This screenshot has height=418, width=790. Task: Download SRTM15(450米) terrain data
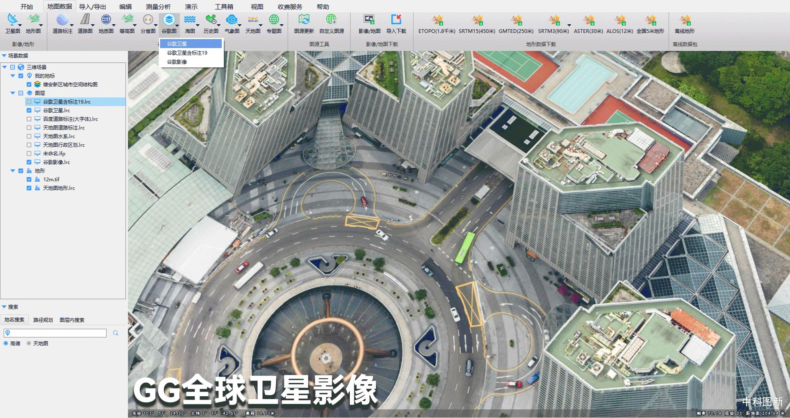[477, 24]
